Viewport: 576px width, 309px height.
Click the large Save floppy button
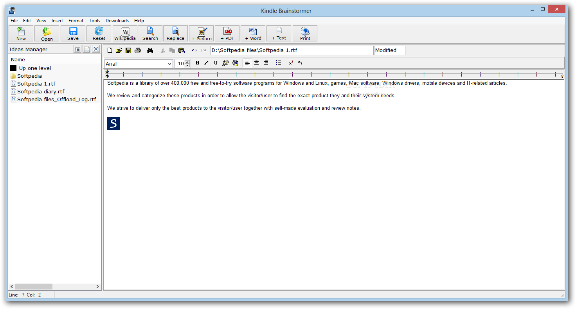[73, 34]
